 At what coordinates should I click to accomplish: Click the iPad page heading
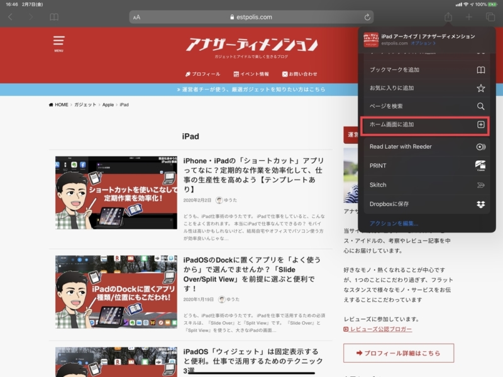[191, 136]
